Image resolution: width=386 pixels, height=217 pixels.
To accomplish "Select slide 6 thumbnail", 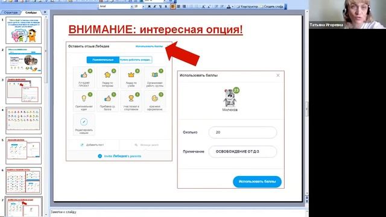I will [x=24, y=181].
